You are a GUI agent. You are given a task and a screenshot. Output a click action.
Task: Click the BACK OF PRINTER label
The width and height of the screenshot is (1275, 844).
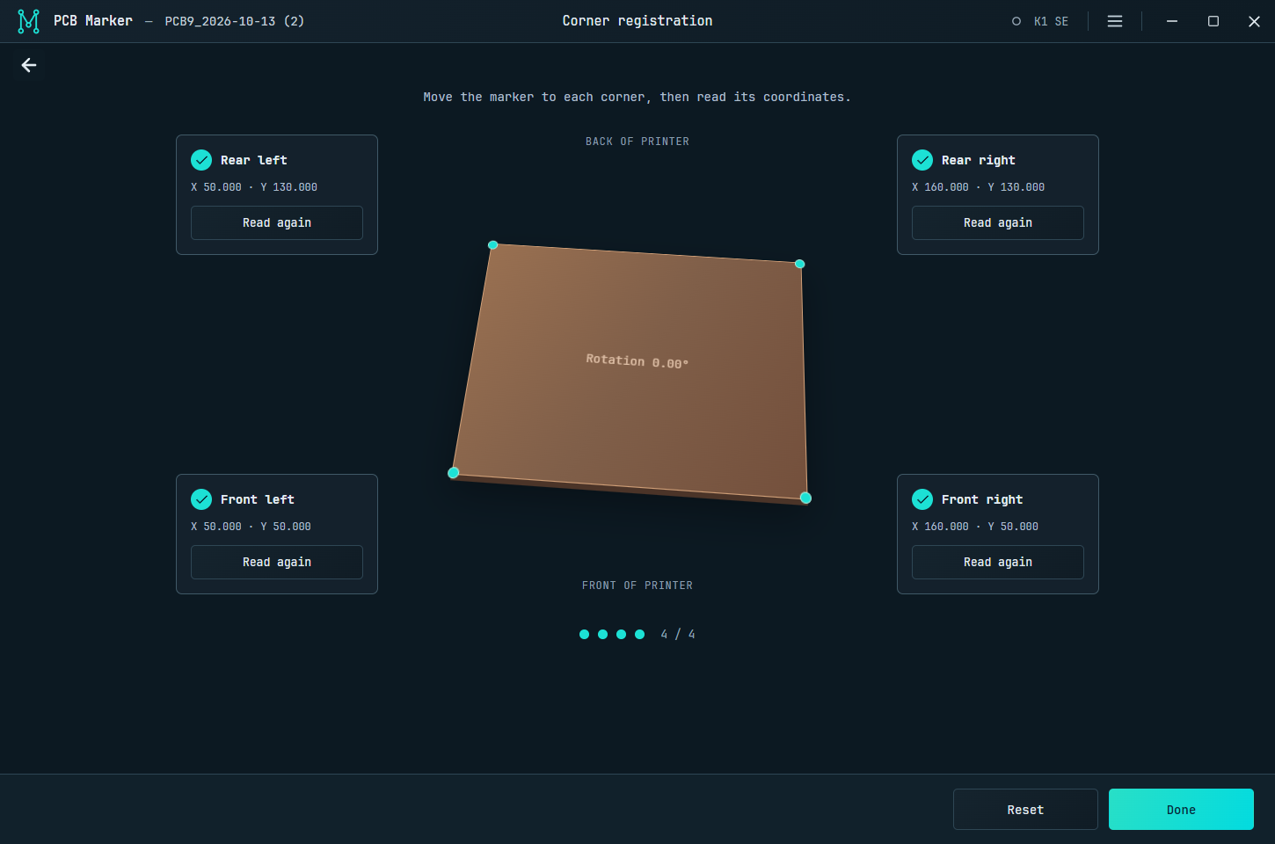point(637,142)
